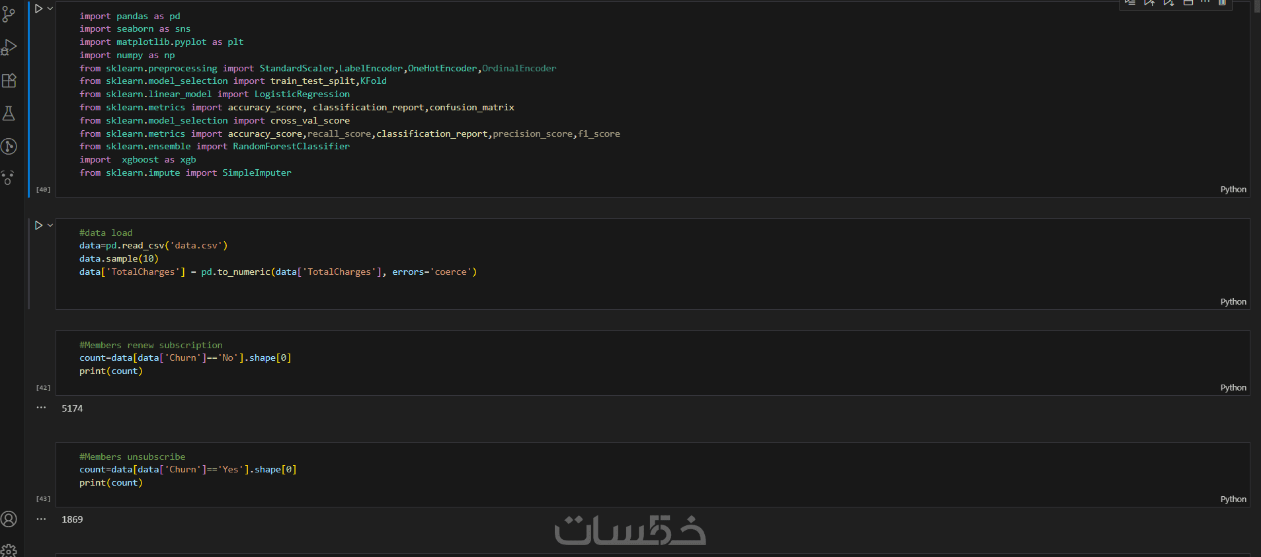Change Python language mode of the imports cell
The height and width of the screenshot is (557, 1261).
point(1233,190)
